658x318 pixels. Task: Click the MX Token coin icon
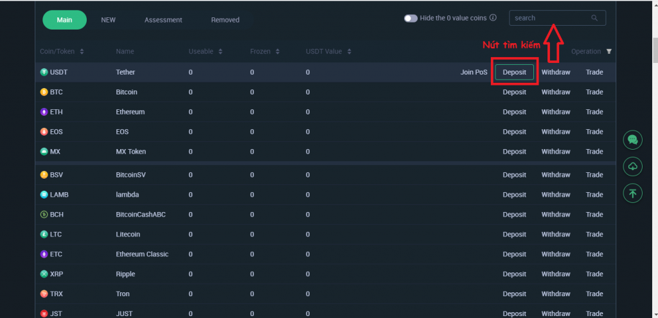click(44, 152)
